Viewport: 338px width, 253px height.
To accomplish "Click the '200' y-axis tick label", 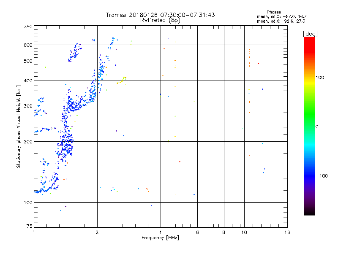I will 28,142.
